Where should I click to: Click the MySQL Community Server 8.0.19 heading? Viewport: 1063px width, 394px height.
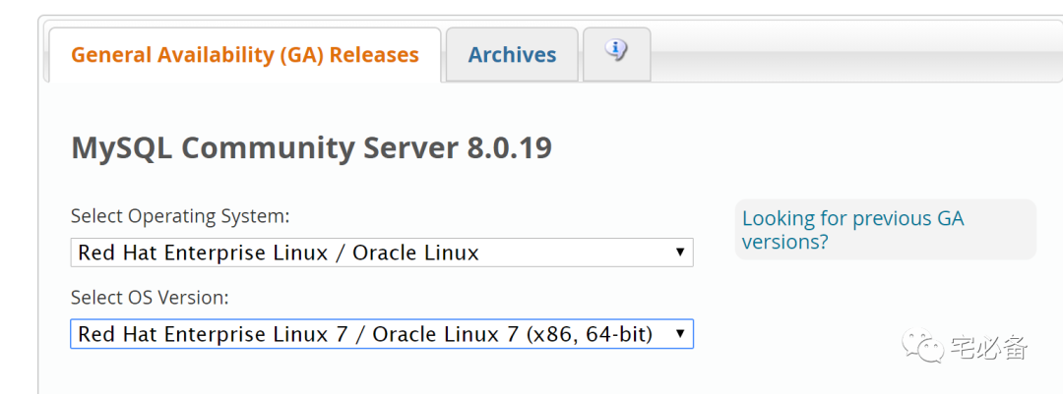click(311, 148)
